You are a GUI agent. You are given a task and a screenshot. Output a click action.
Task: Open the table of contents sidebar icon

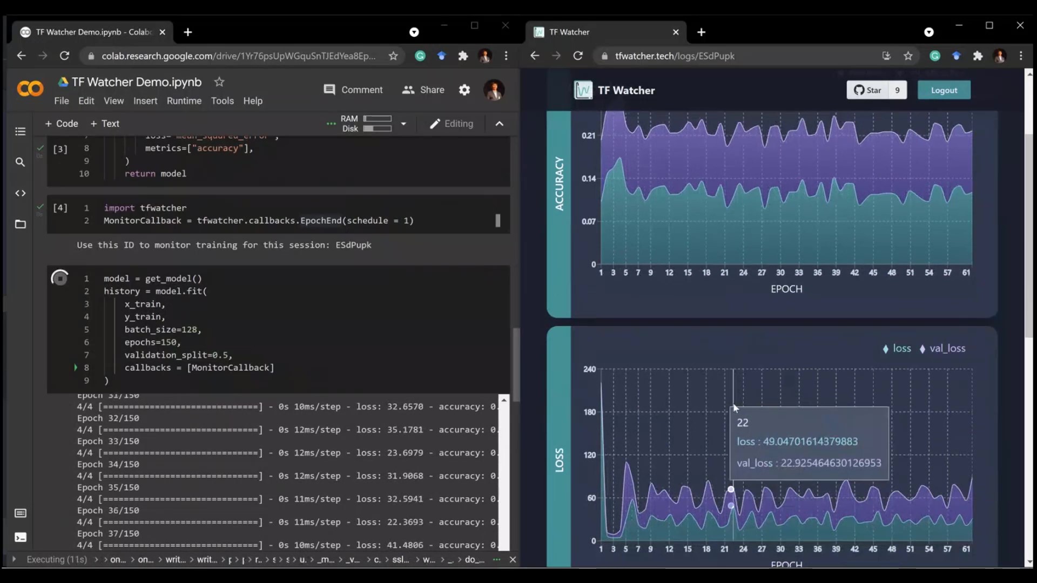(x=20, y=131)
